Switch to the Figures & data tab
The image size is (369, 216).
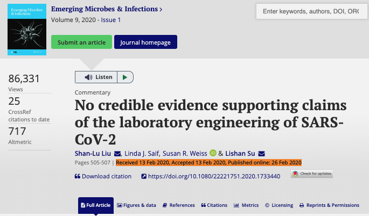coord(136,205)
